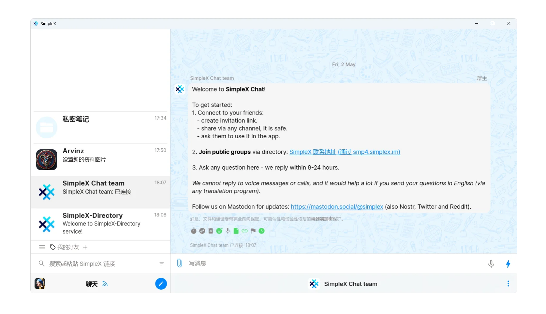This screenshot has height=314, width=546.
Task: Click the member reports flag icon
Action: click(253, 231)
